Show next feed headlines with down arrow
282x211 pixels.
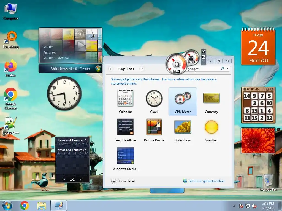pyautogui.click(x=80, y=179)
